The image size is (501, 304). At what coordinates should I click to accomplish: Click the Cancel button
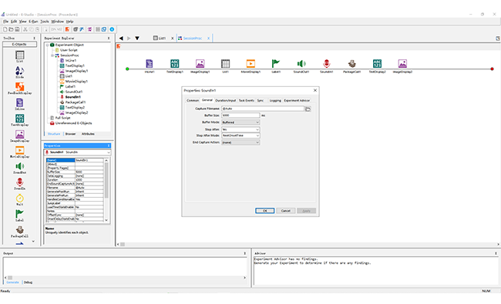(x=285, y=211)
